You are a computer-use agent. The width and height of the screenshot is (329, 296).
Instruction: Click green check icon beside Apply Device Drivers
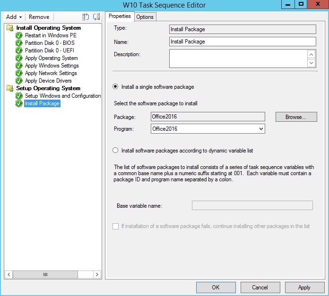19,81
